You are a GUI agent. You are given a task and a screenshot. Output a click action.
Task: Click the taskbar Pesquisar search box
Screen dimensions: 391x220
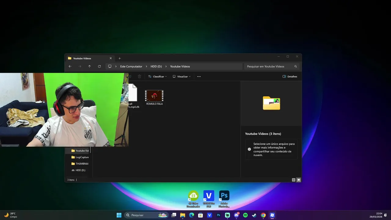tap(147, 215)
